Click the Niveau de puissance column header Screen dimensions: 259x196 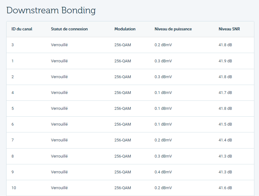[x=173, y=29]
